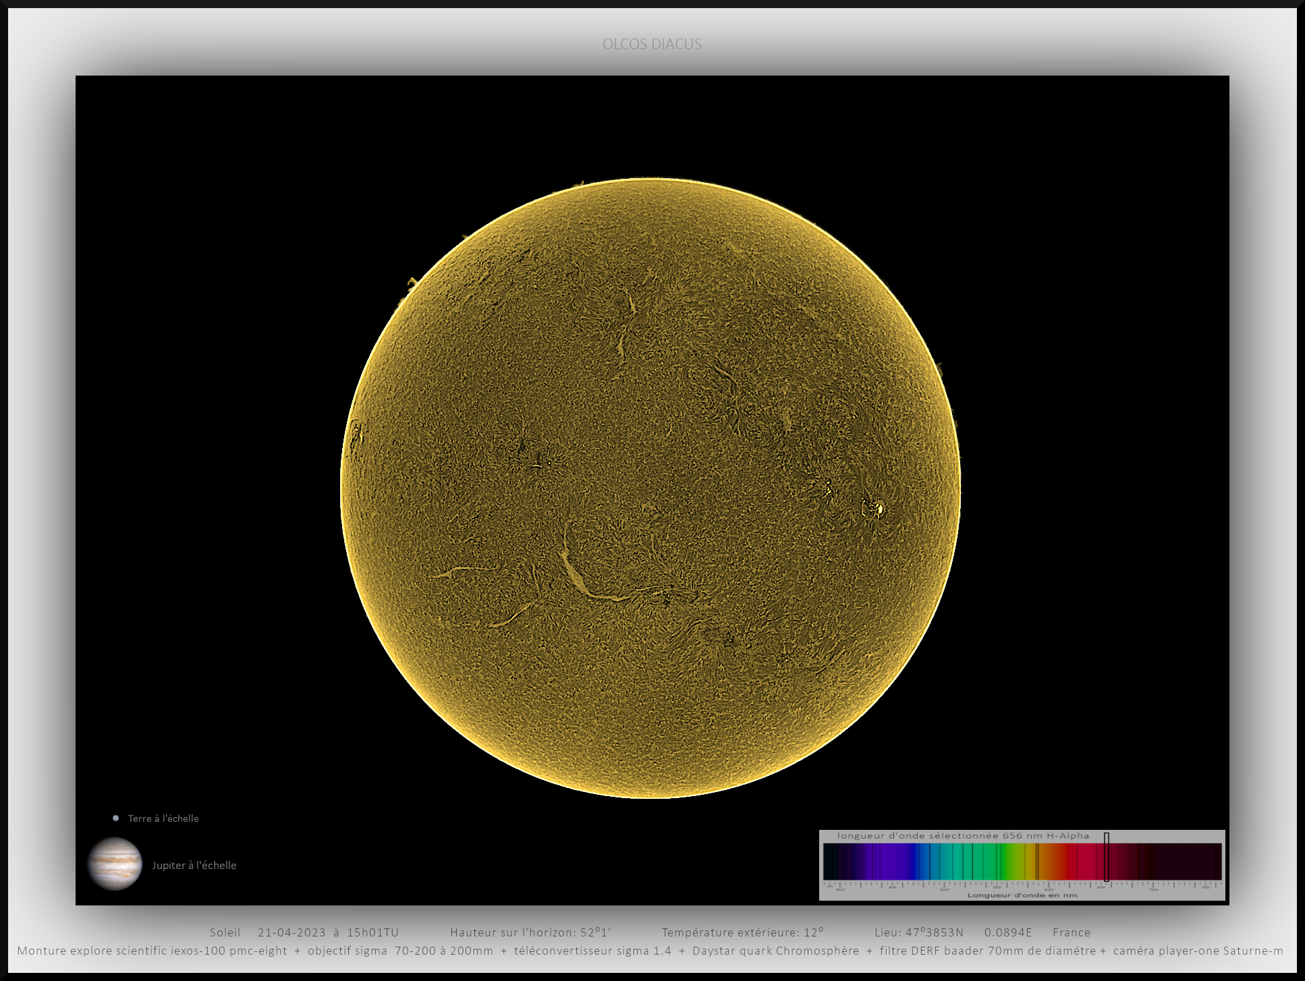Click the Jupiter scale image
This screenshot has height=981, width=1305.
115,864
